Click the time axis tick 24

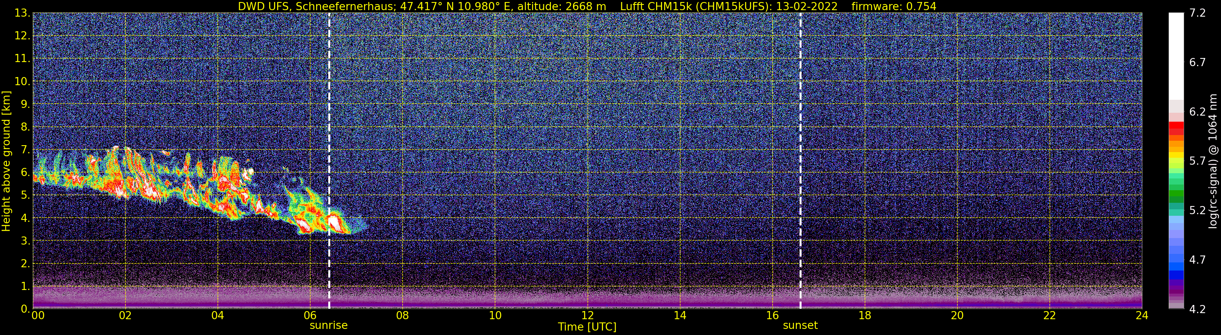tap(1142, 316)
